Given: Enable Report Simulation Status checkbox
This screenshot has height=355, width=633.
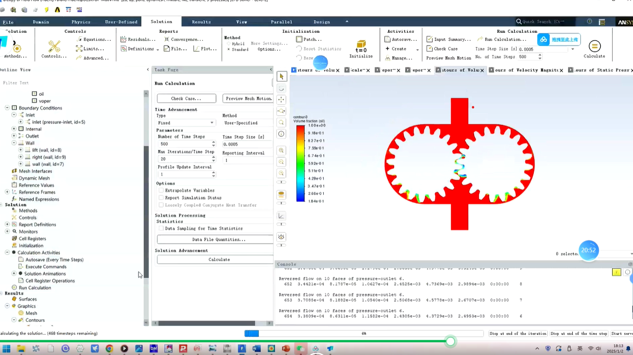Looking at the screenshot, I should click(161, 198).
